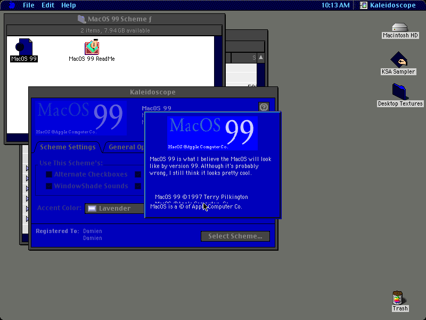
Task: Click the Kaleidoscope question-mark help button
Action: (264, 107)
